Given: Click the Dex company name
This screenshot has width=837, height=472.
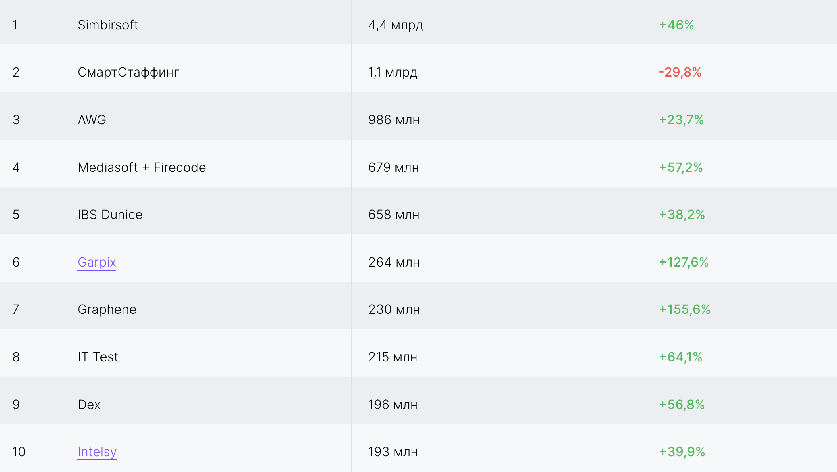Looking at the screenshot, I should [89, 405].
